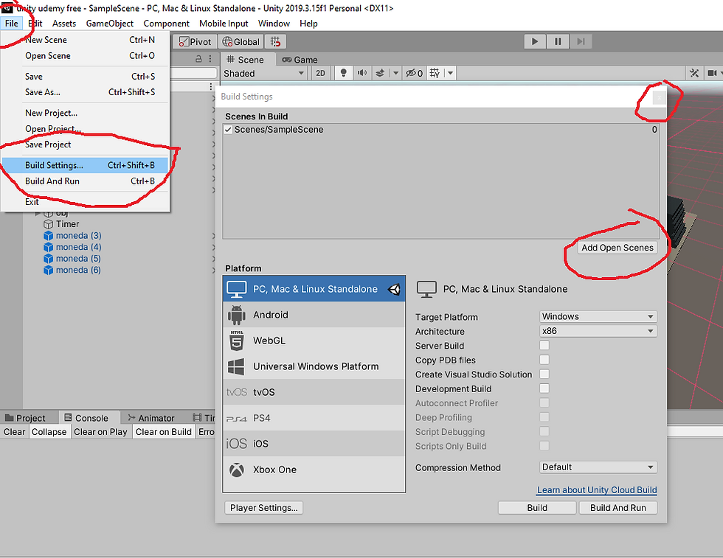
Task: Toggle Clear on Play in Console
Action: (x=100, y=432)
